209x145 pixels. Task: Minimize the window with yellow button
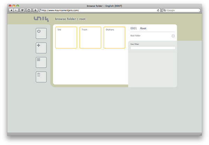[x=14, y=6]
